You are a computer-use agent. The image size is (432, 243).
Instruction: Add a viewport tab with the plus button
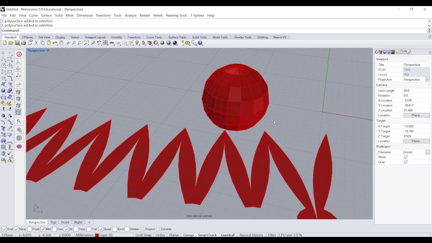click(89, 222)
